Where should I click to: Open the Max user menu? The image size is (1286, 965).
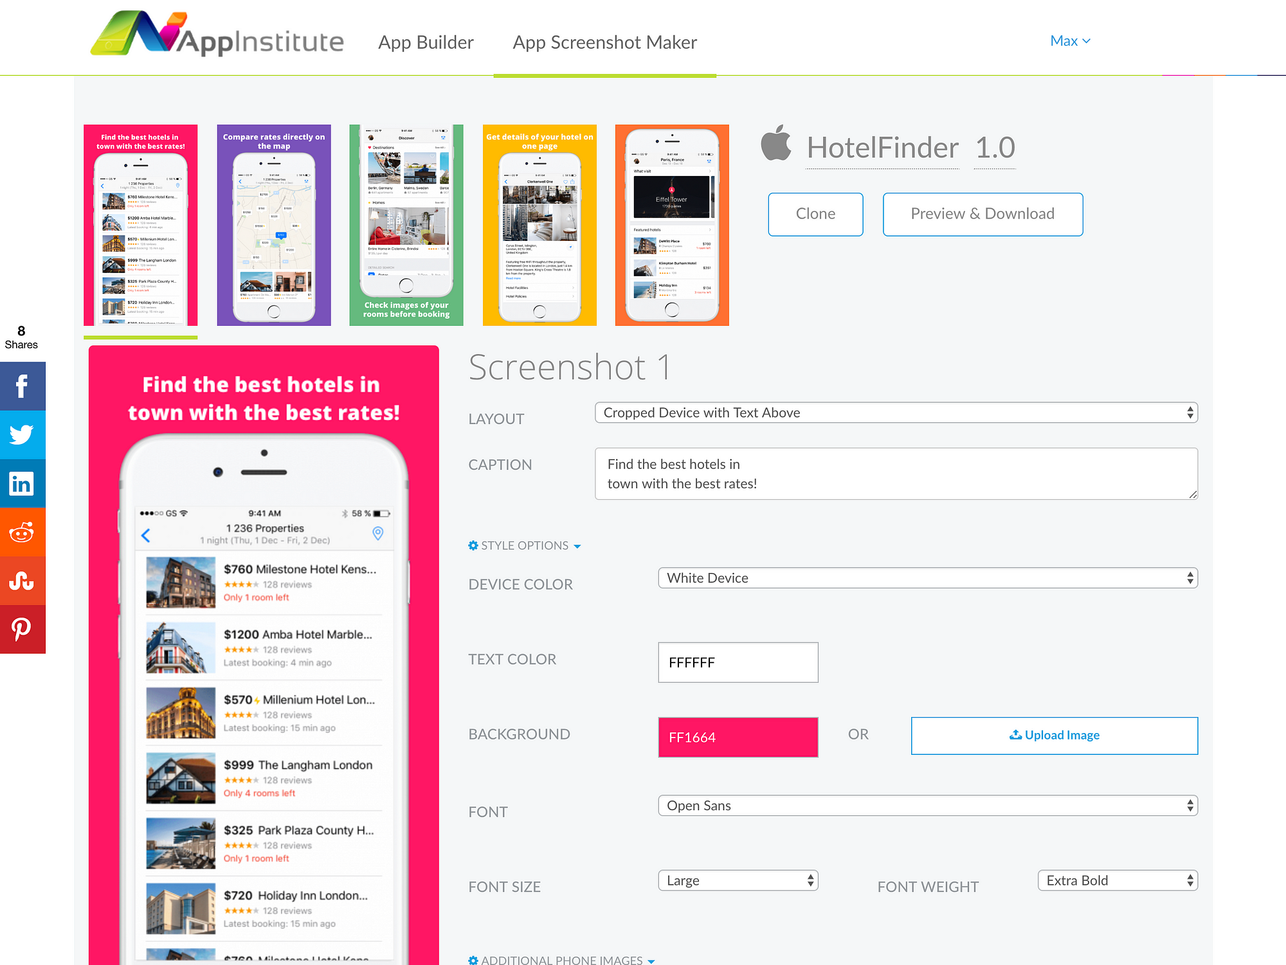pyautogui.click(x=1070, y=41)
